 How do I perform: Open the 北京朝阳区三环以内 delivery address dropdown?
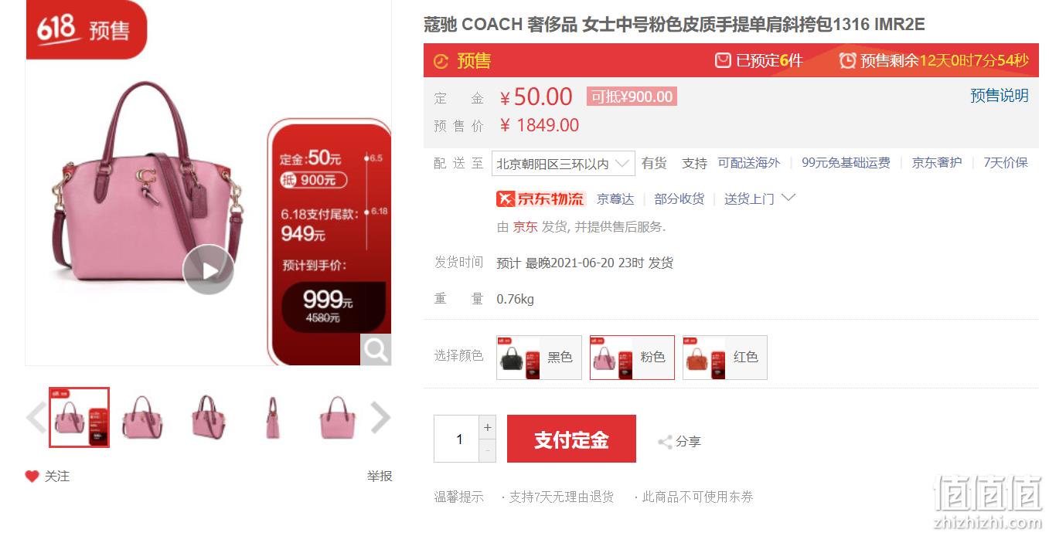[563, 164]
